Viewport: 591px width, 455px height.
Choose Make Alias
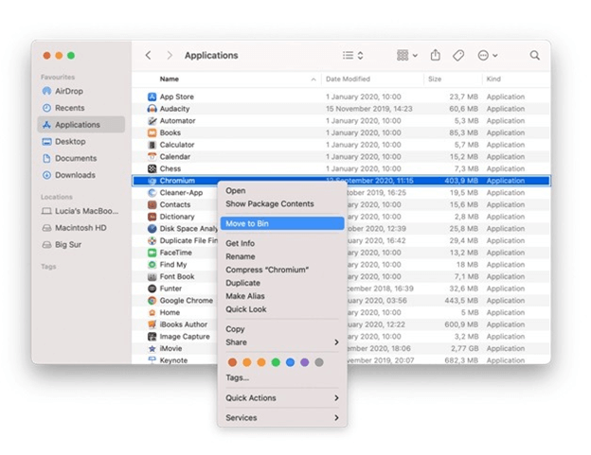[x=282, y=296]
